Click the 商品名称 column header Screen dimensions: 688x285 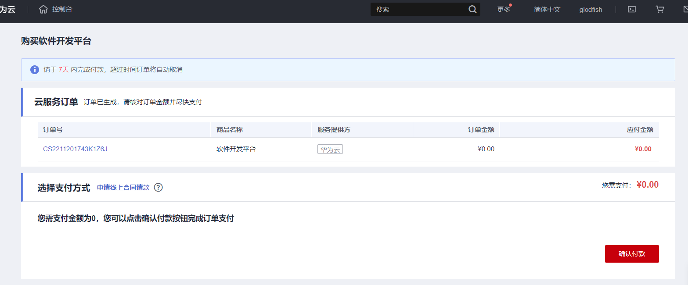(x=230, y=130)
